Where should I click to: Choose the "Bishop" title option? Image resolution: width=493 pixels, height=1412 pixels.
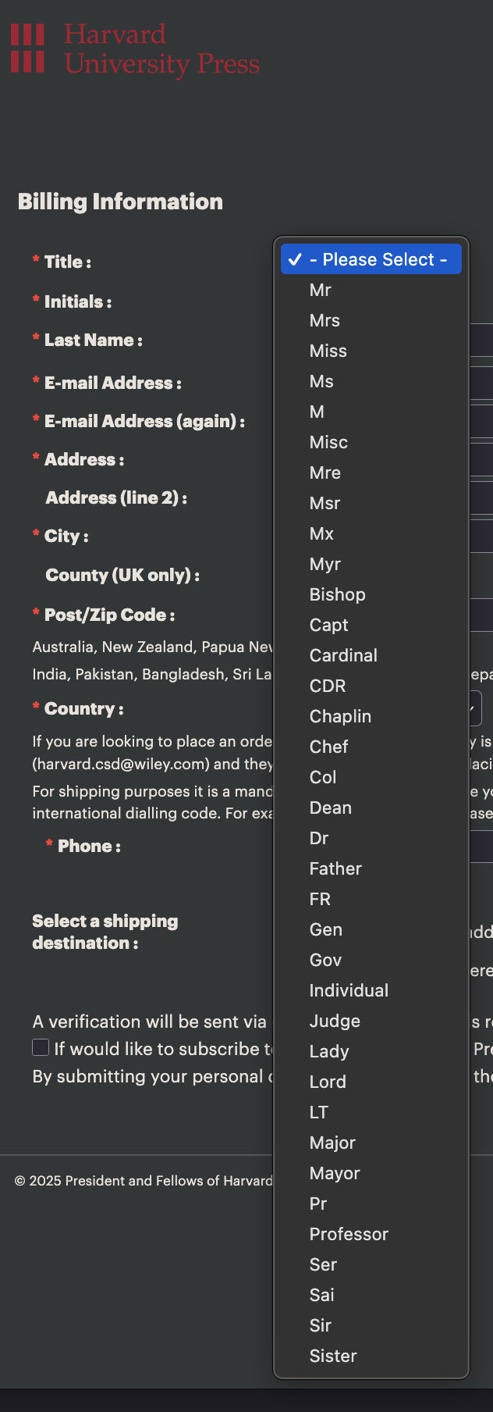337,594
